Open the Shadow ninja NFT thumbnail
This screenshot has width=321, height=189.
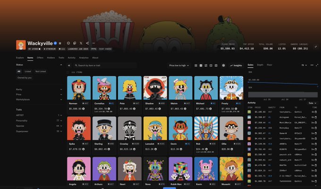pyautogui.click(x=155, y=88)
